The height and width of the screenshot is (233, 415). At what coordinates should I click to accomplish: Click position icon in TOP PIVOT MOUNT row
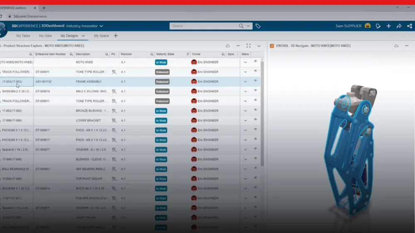point(114,179)
